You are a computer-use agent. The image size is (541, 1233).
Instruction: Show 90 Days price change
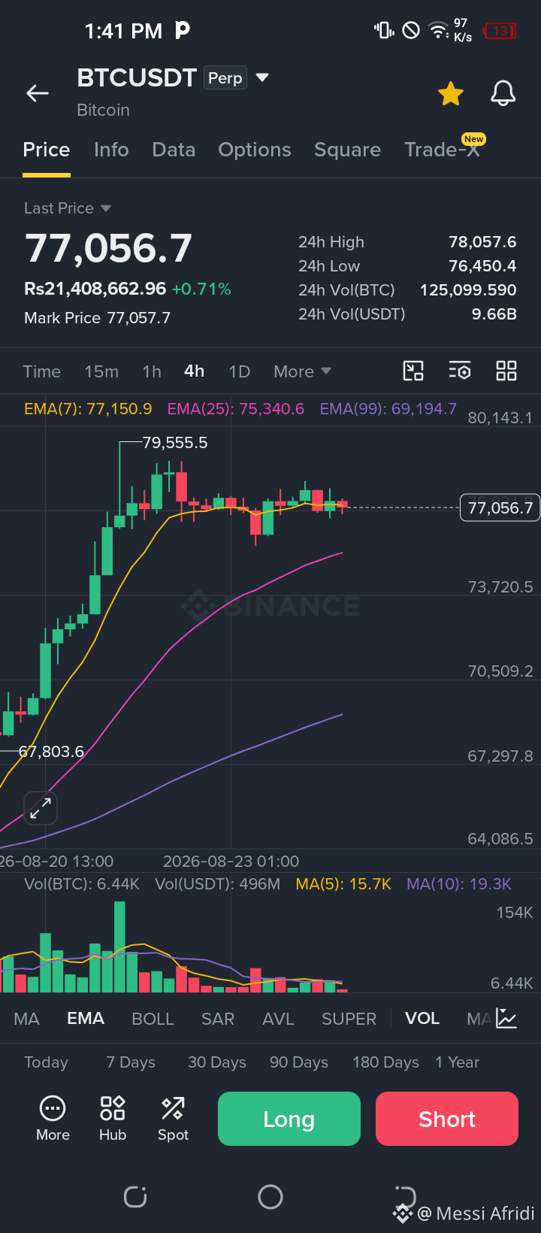[299, 1062]
